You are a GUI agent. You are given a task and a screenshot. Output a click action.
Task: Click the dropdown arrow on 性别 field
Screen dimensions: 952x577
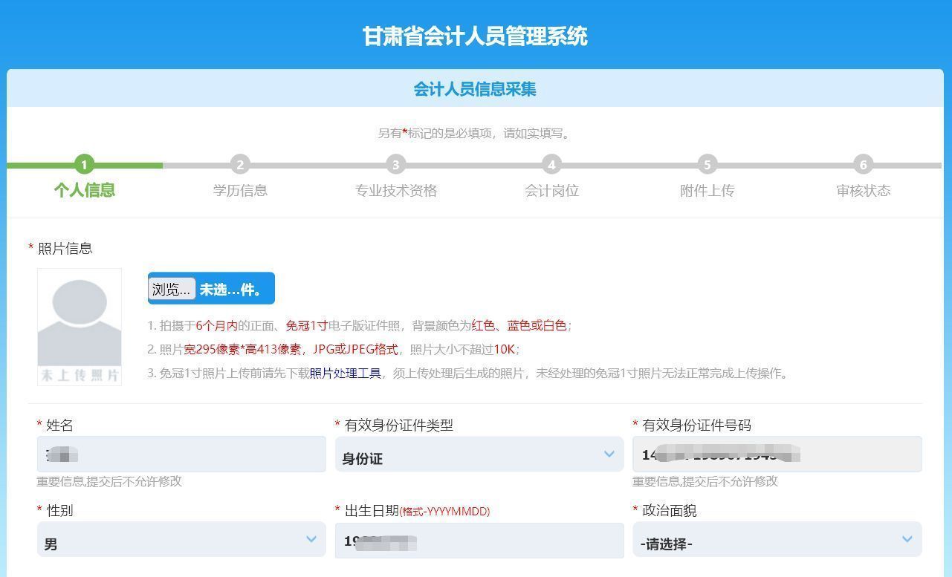tap(311, 540)
